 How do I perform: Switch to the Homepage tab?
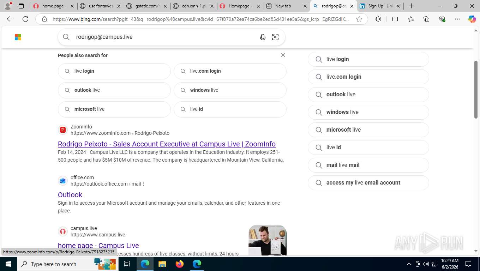coord(240,6)
